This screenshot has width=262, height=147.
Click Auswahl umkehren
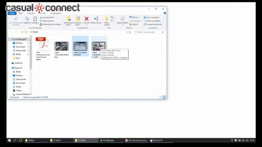153,24
